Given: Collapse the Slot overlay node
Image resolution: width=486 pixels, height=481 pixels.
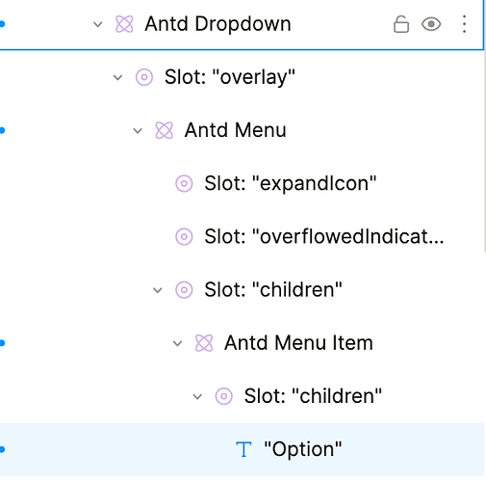Looking at the screenshot, I should click(117, 77).
